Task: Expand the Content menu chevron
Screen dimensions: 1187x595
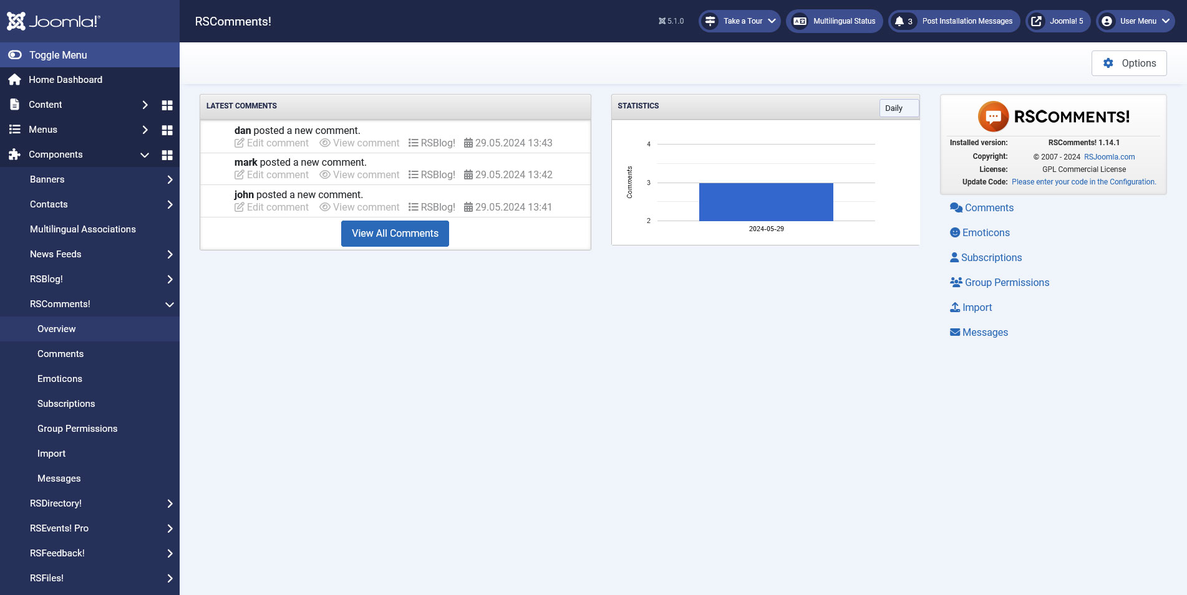Action: tap(145, 105)
